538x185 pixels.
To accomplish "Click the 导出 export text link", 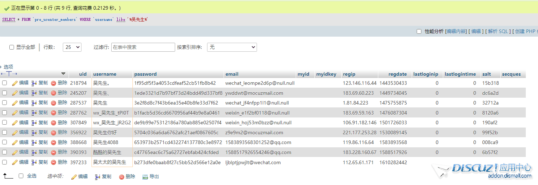I will pos(154,177).
